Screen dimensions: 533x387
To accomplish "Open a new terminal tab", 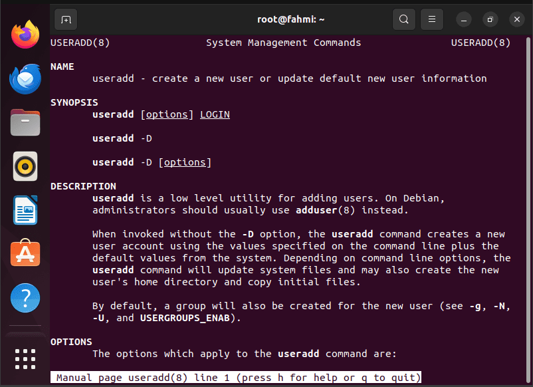I will pos(66,19).
